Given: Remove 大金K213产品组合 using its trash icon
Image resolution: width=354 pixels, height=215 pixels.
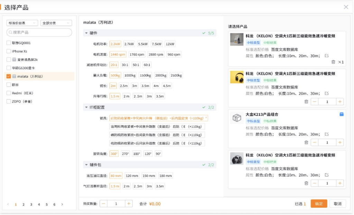Looking at the screenshot, I should [306, 142].
